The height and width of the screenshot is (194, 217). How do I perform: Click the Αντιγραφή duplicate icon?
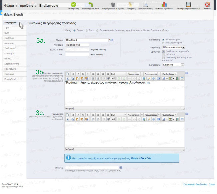point(131,5)
